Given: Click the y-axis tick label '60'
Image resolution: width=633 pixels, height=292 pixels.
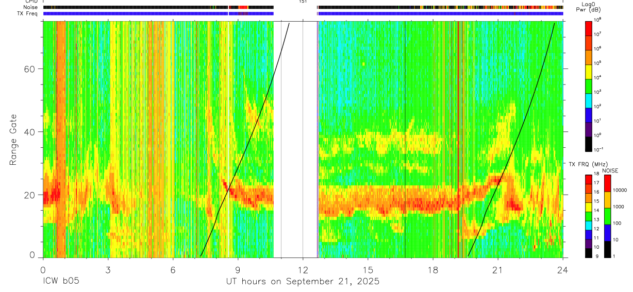Looking at the screenshot, I should tap(29, 69).
